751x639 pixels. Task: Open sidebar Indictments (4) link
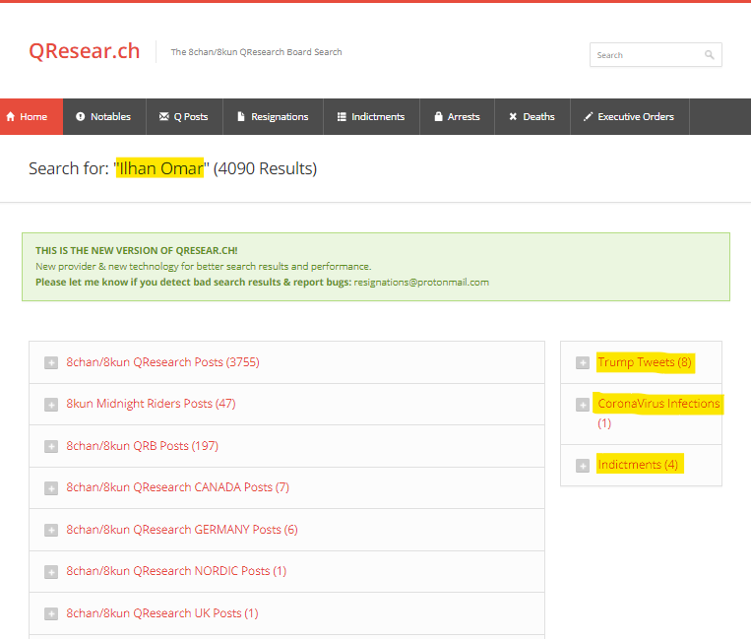638,464
